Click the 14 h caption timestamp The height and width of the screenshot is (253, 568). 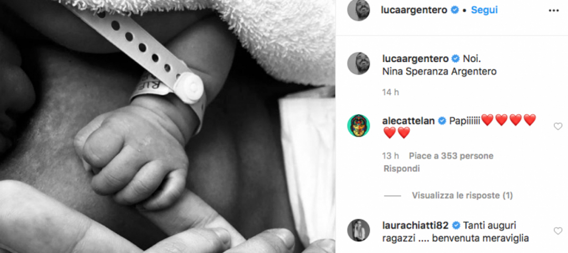pos(390,93)
